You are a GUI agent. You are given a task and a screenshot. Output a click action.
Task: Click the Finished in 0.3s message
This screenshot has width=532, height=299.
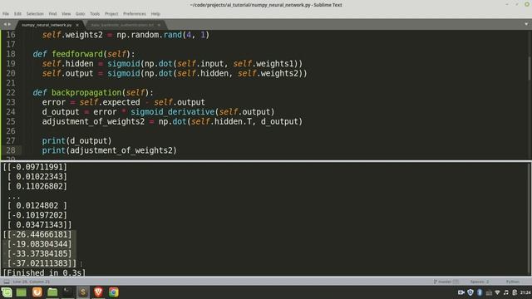(44, 272)
